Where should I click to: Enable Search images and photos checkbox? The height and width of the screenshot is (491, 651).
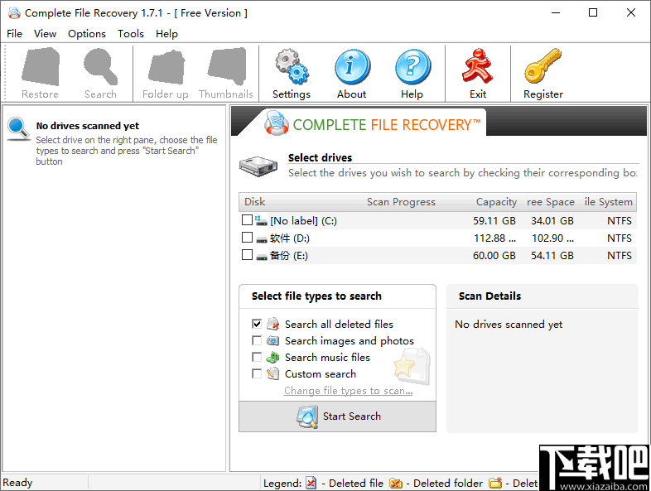257,340
